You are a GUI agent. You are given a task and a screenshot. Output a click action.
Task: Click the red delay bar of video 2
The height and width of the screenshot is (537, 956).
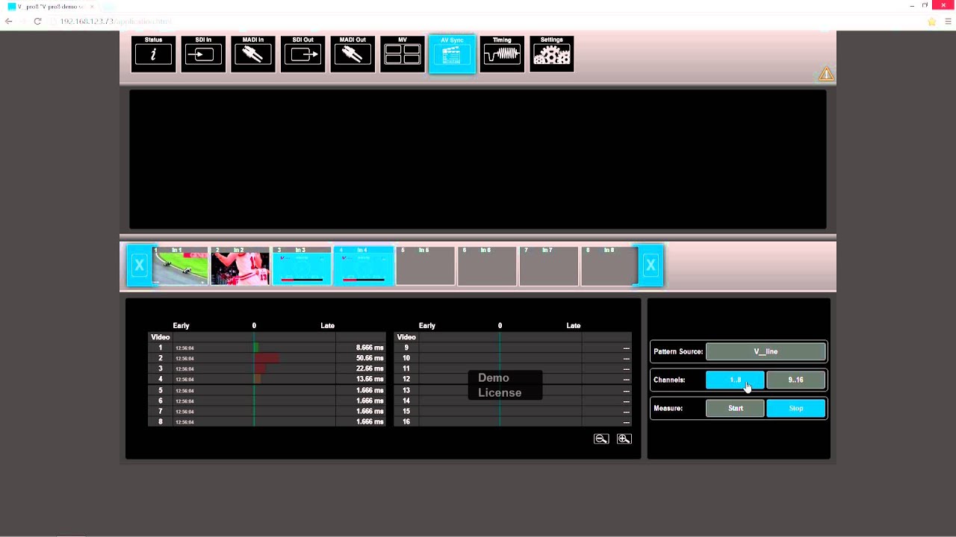267,358
